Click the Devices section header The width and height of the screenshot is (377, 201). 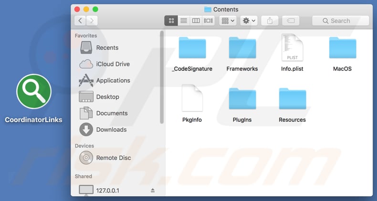pos(84,146)
